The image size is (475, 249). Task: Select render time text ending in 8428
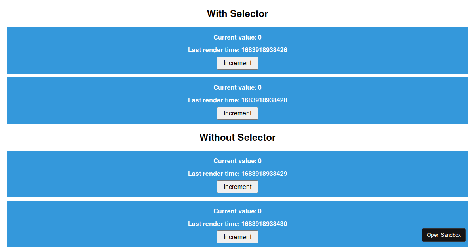(x=237, y=100)
